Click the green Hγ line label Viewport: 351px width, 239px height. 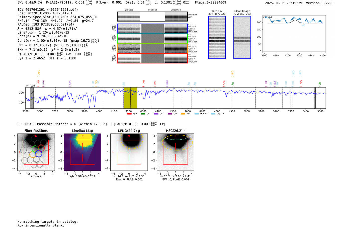(233, 85)
